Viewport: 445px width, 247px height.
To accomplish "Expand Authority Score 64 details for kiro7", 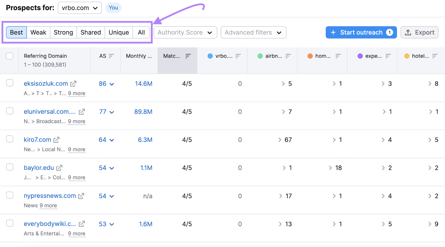I will 112,140.
